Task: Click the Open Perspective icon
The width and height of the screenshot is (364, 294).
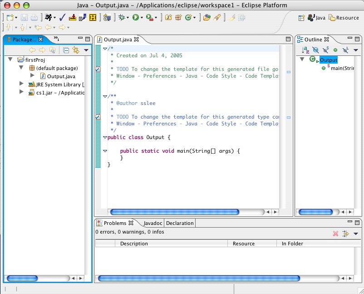Action: 301,18
